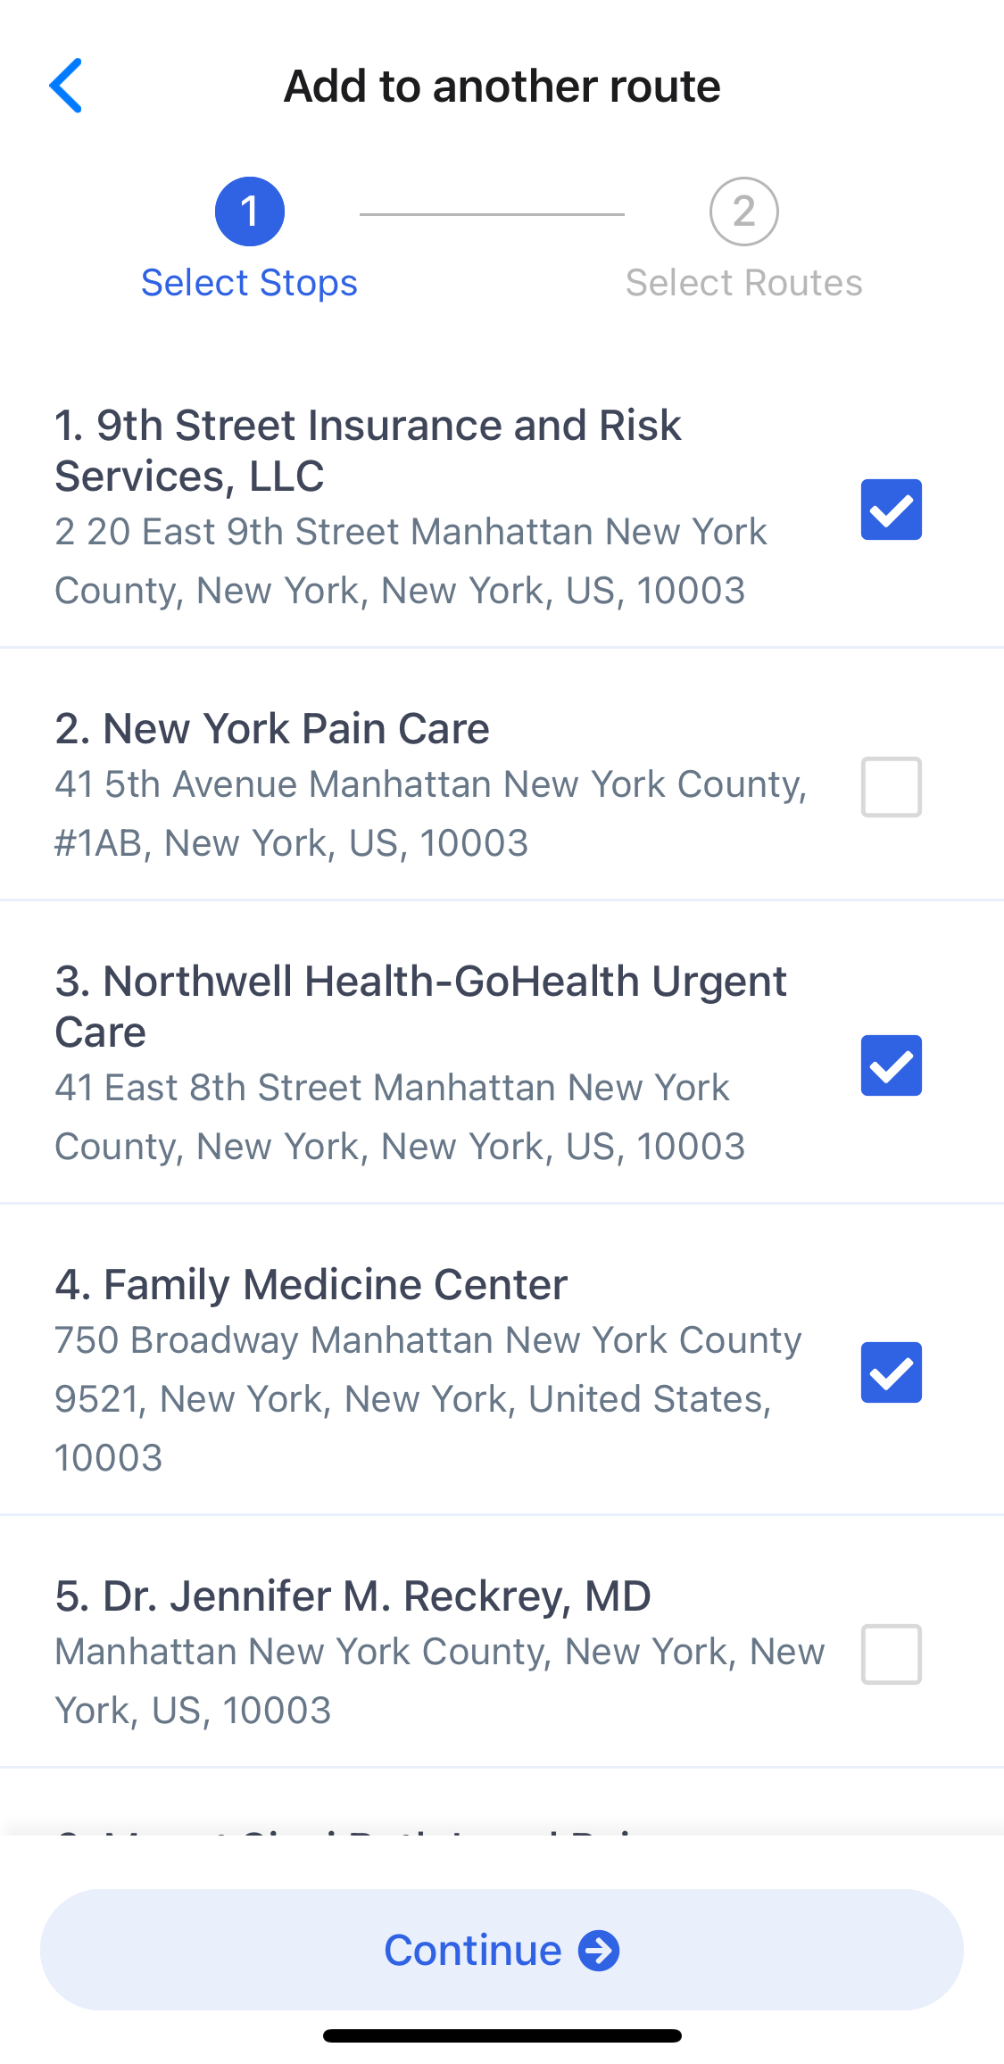Tap the arrow icon inside Continue
This screenshot has height=2064, width=1004.
point(599,1950)
